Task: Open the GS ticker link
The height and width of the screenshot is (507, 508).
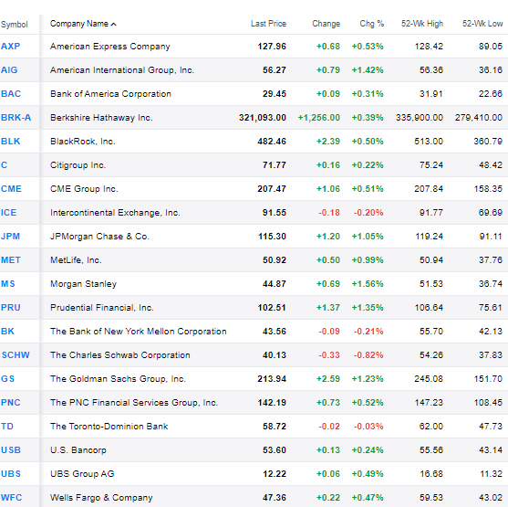Action: point(8,378)
